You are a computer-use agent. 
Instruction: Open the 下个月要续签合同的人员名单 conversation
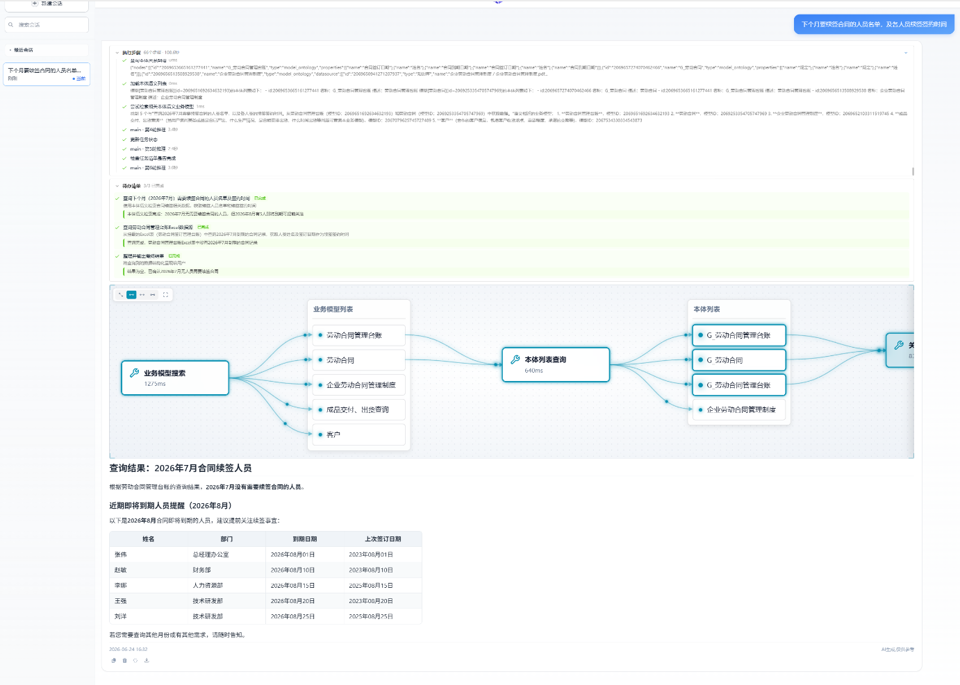tap(47, 74)
